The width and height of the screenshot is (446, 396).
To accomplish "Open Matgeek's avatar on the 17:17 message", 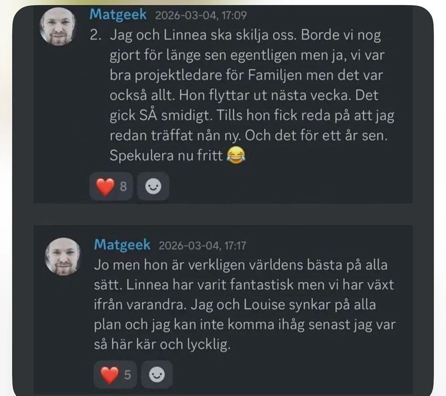I will pyautogui.click(x=63, y=257).
